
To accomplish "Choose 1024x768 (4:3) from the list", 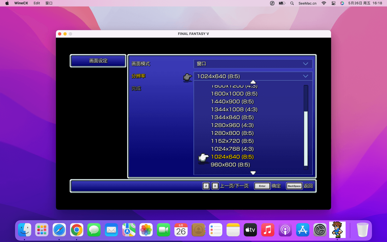I will coord(232,149).
